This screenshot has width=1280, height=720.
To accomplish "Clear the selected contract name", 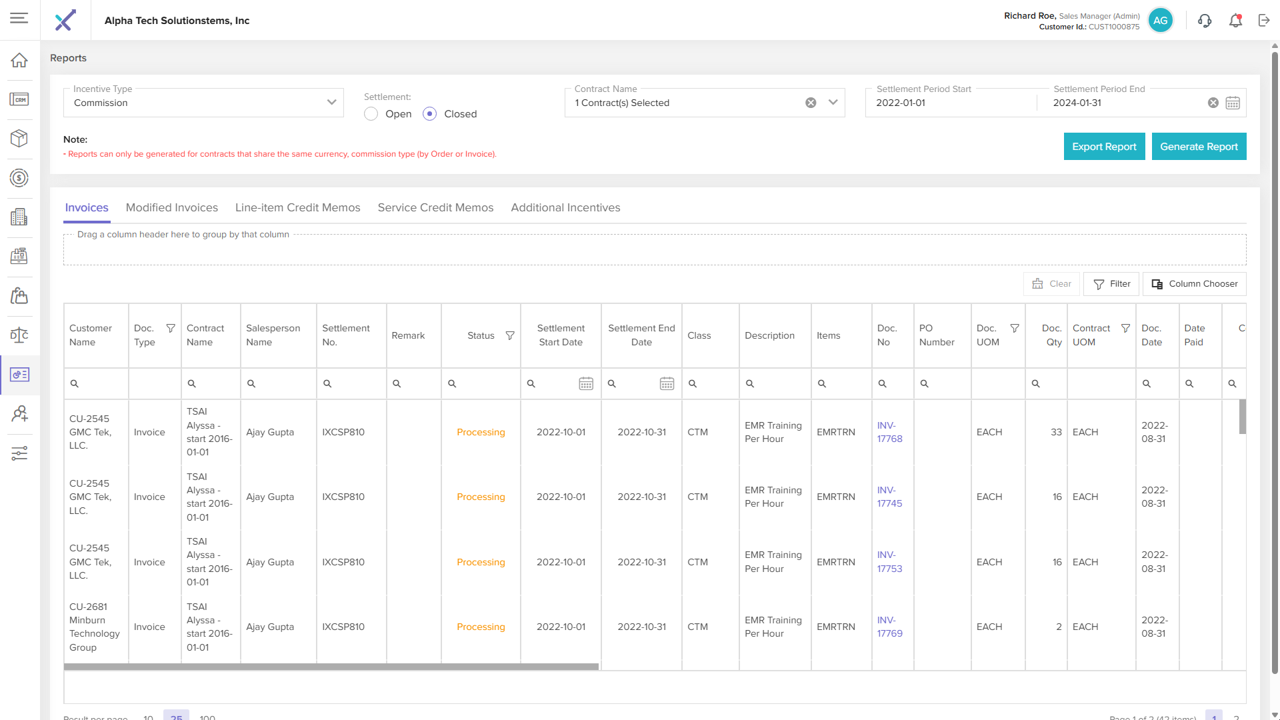I will [811, 103].
